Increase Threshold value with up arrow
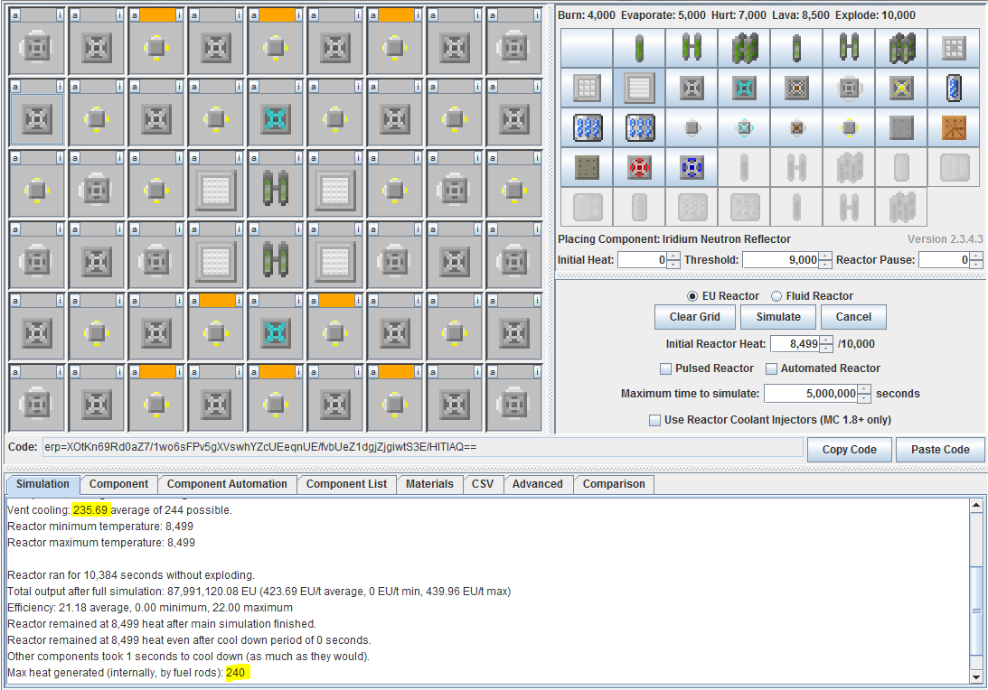The width and height of the screenshot is (988, 690). [824, 256]
